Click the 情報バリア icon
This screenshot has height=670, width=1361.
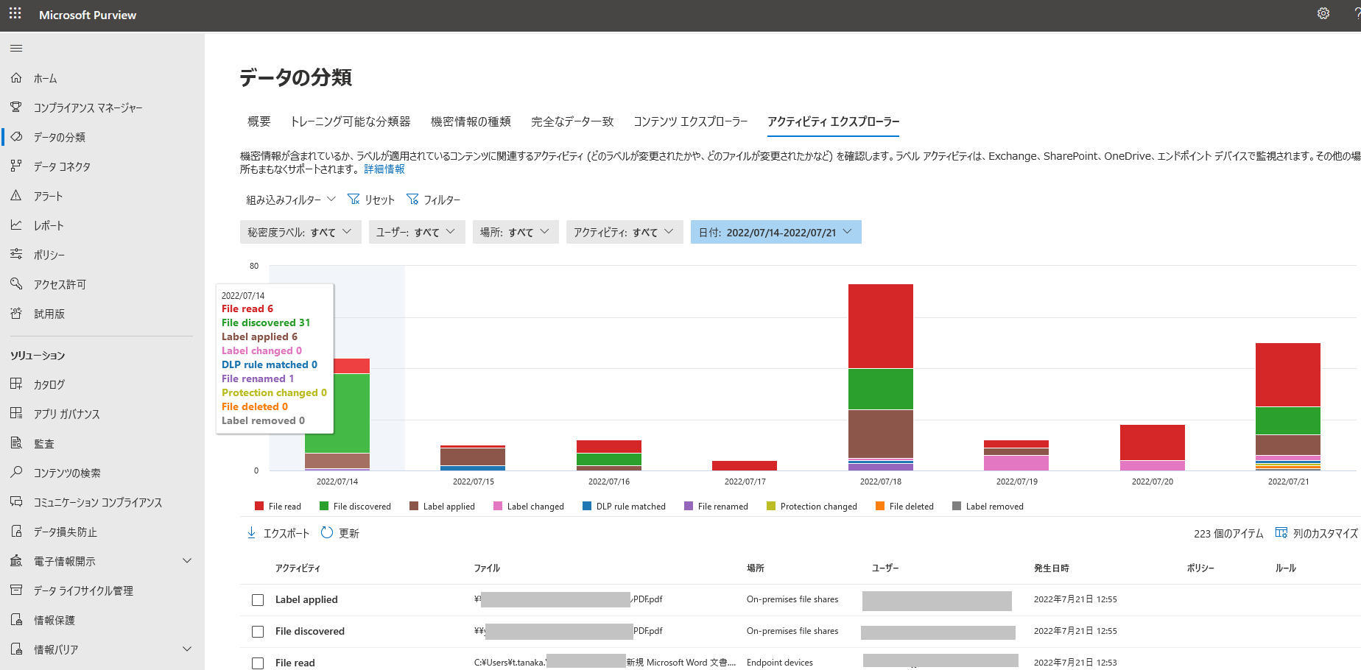coord(16,649)
